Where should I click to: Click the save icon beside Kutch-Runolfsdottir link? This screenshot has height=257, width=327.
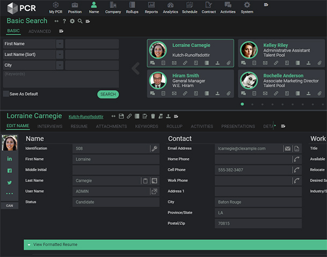point(121,116)
